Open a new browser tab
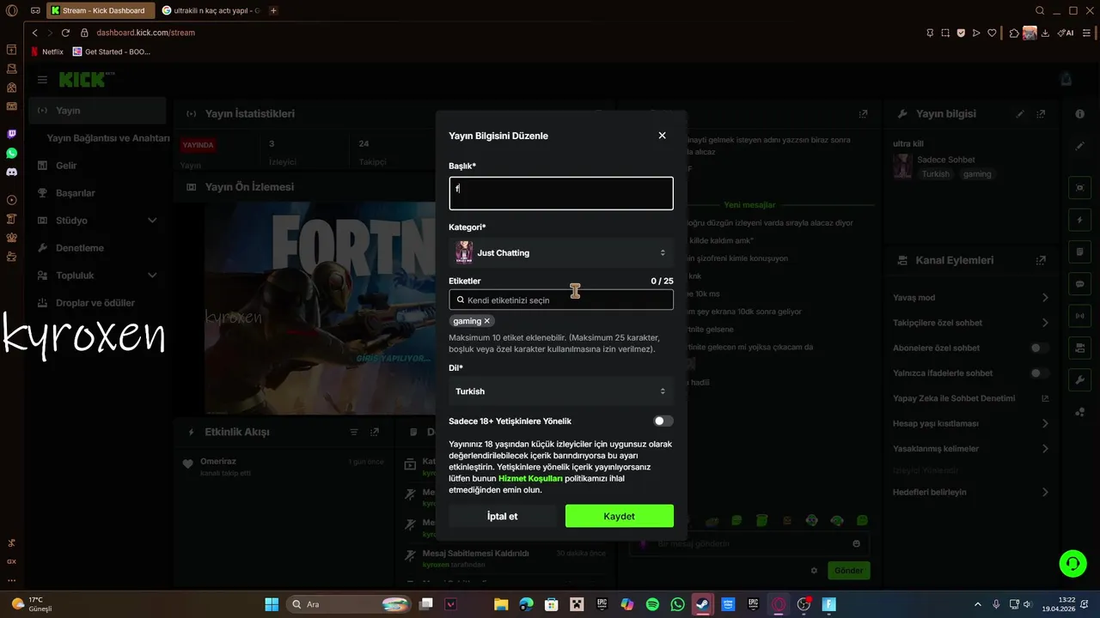The height and width of the screenshot is (618, 1100). (x=273, y=10)
